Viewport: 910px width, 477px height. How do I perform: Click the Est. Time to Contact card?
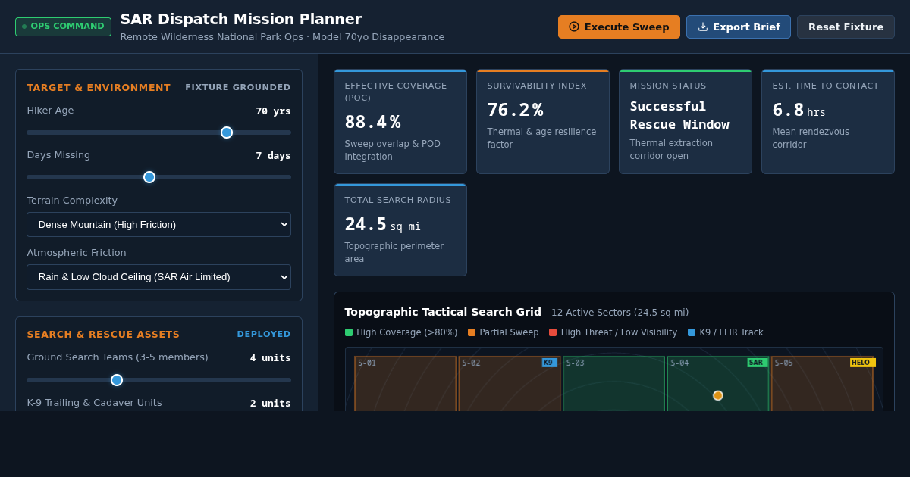point(828,122)
